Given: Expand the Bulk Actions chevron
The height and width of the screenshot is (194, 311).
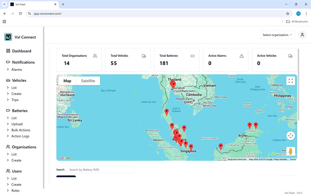Looking at the screenshot, I should [8, 130].
